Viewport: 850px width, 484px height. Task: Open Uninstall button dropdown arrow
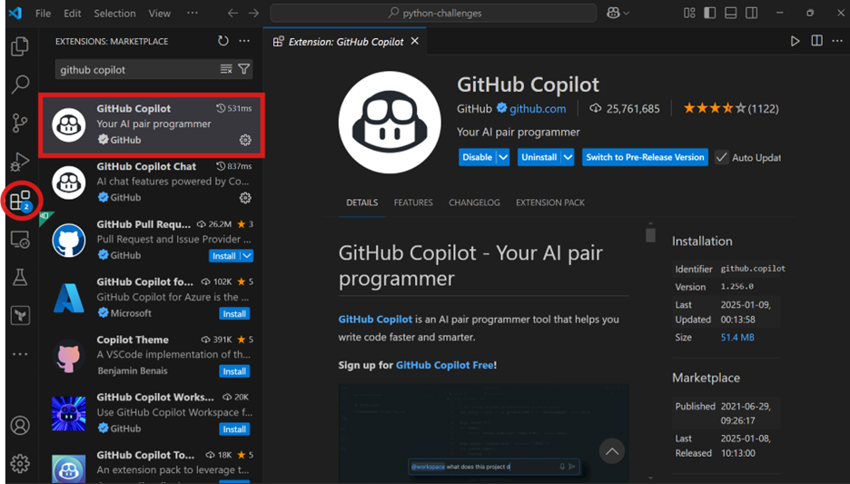tap(568, 157)
